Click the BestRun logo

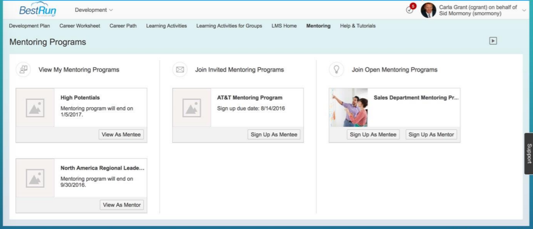(x=37, y=10)
